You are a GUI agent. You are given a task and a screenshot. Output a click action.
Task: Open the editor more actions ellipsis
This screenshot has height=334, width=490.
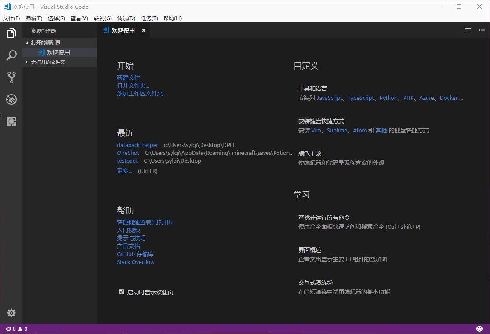[x=482, y=30]
